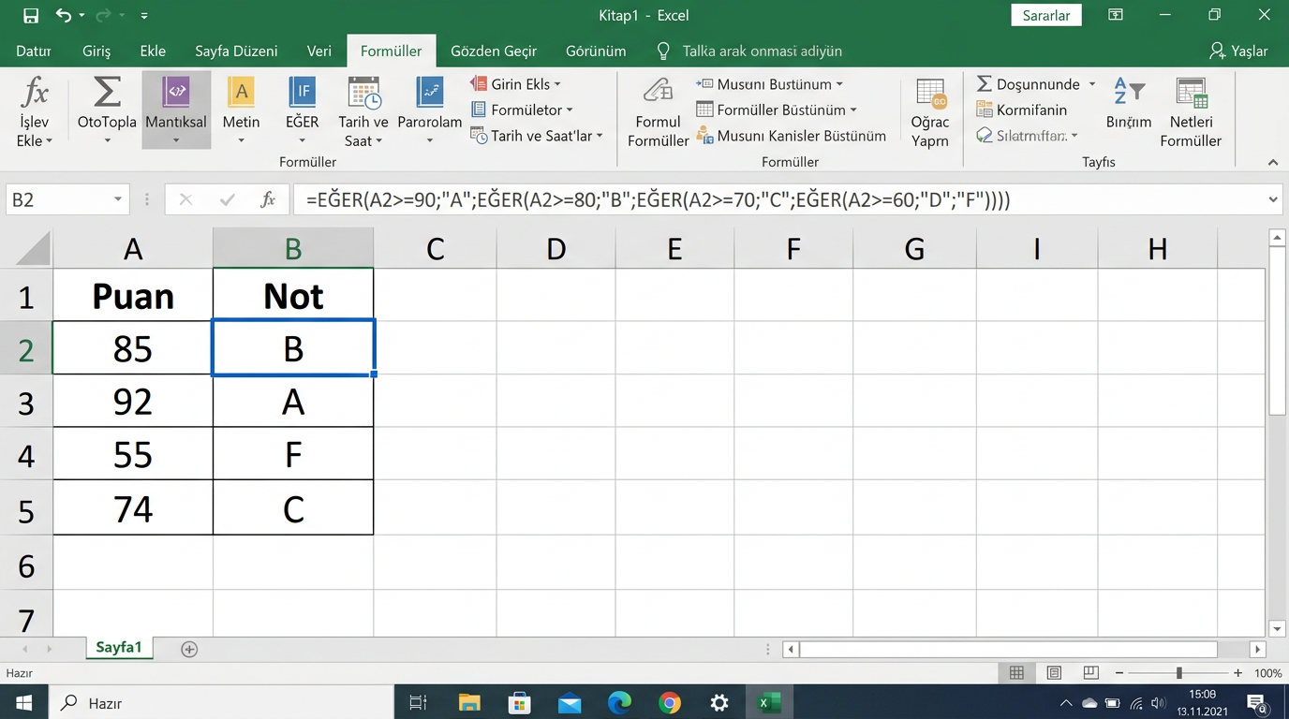This screenshot has height=719, width=1289.
Task: Open the OtoTopla sigma tool
Action: click(107, 94)
